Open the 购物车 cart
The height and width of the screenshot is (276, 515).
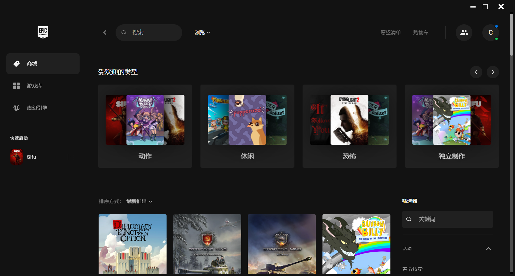[421, 33]
